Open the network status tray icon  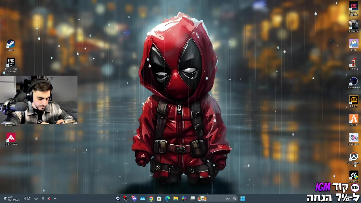29,198
